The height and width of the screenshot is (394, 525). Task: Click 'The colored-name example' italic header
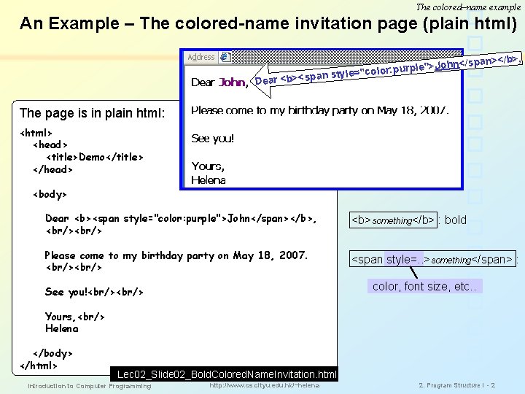click(x=468, y=7)
